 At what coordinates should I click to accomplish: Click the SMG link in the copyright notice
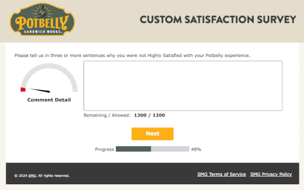pos(32,176)
